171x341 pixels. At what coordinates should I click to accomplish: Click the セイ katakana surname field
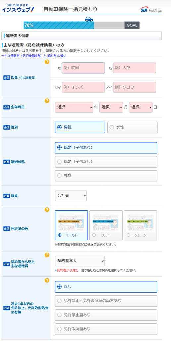point(83,87)
